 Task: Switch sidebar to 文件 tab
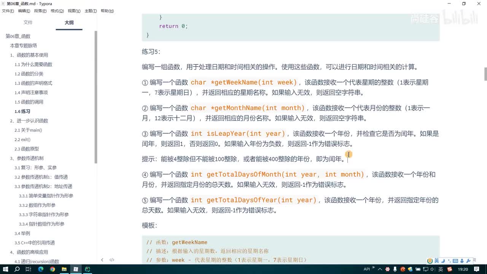28,22
